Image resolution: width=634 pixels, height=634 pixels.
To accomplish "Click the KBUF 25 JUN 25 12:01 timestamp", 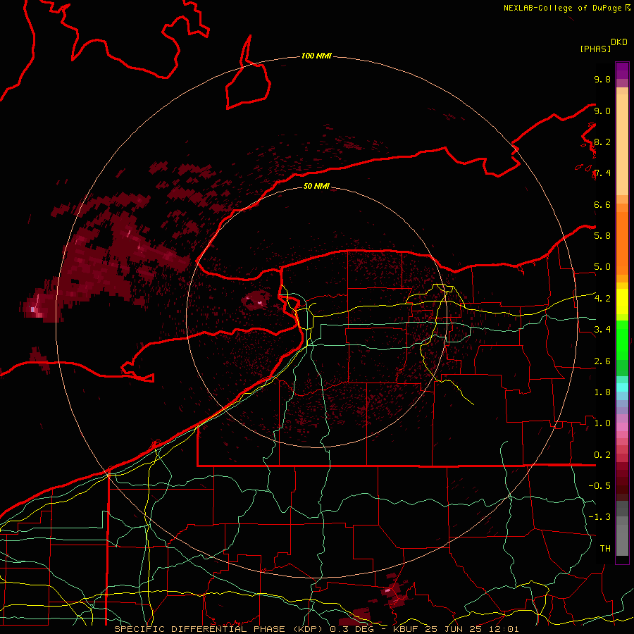I will click(456, 629).
